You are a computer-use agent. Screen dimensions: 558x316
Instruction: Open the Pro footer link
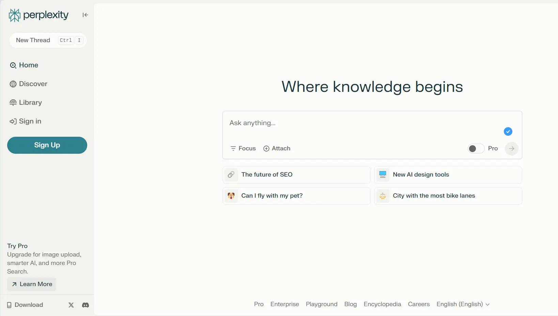click(x=259, y=304)
